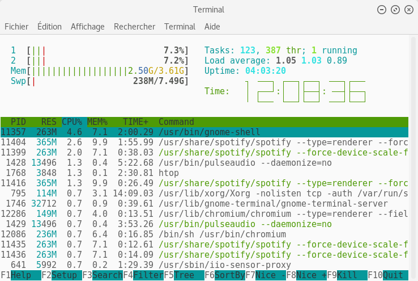Click Quit in the function bar
Image resolution: width=418 pixels, height=281 pixels.
pos(393,275)
